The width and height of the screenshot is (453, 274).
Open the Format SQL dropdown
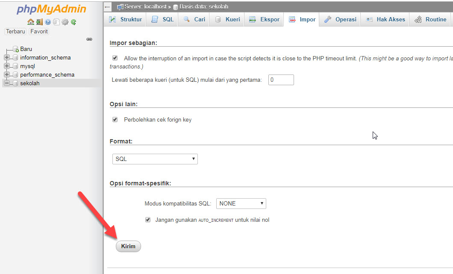tap(155, 158)
